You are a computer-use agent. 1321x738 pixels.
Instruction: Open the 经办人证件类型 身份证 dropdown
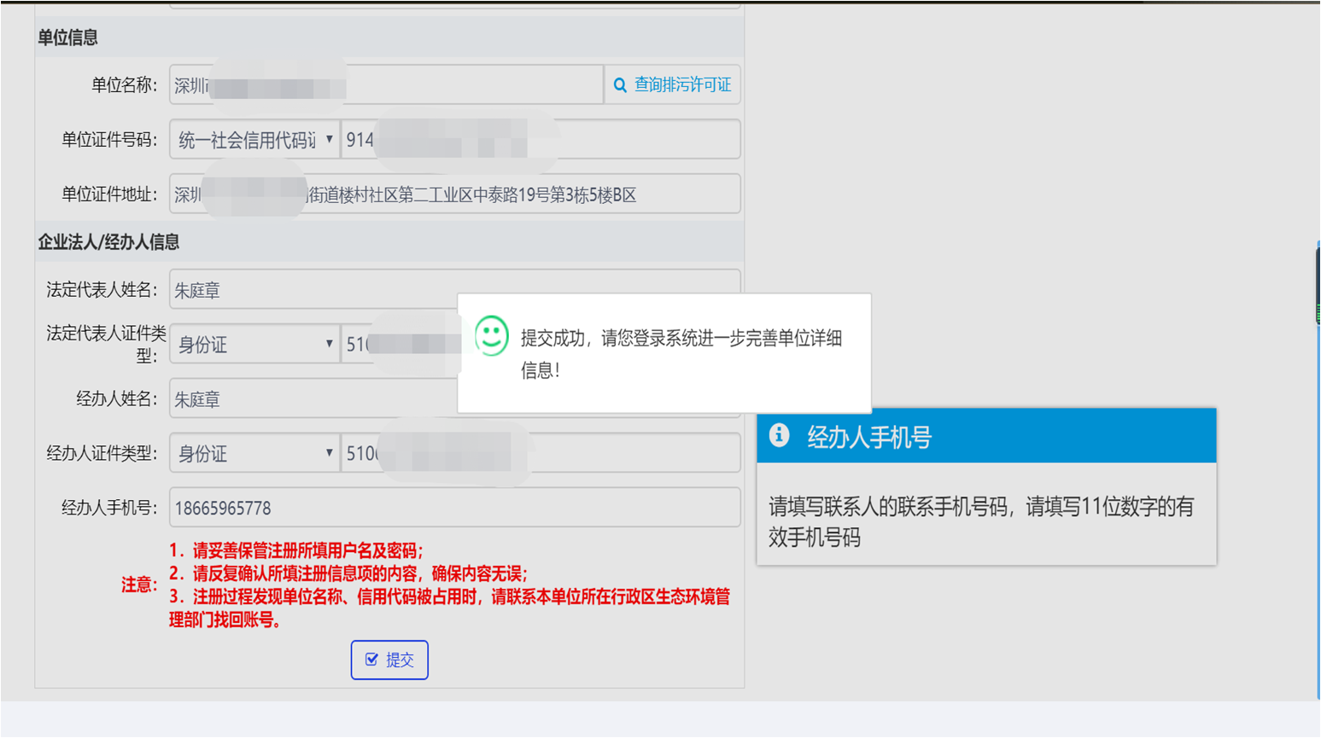(254, 454)
